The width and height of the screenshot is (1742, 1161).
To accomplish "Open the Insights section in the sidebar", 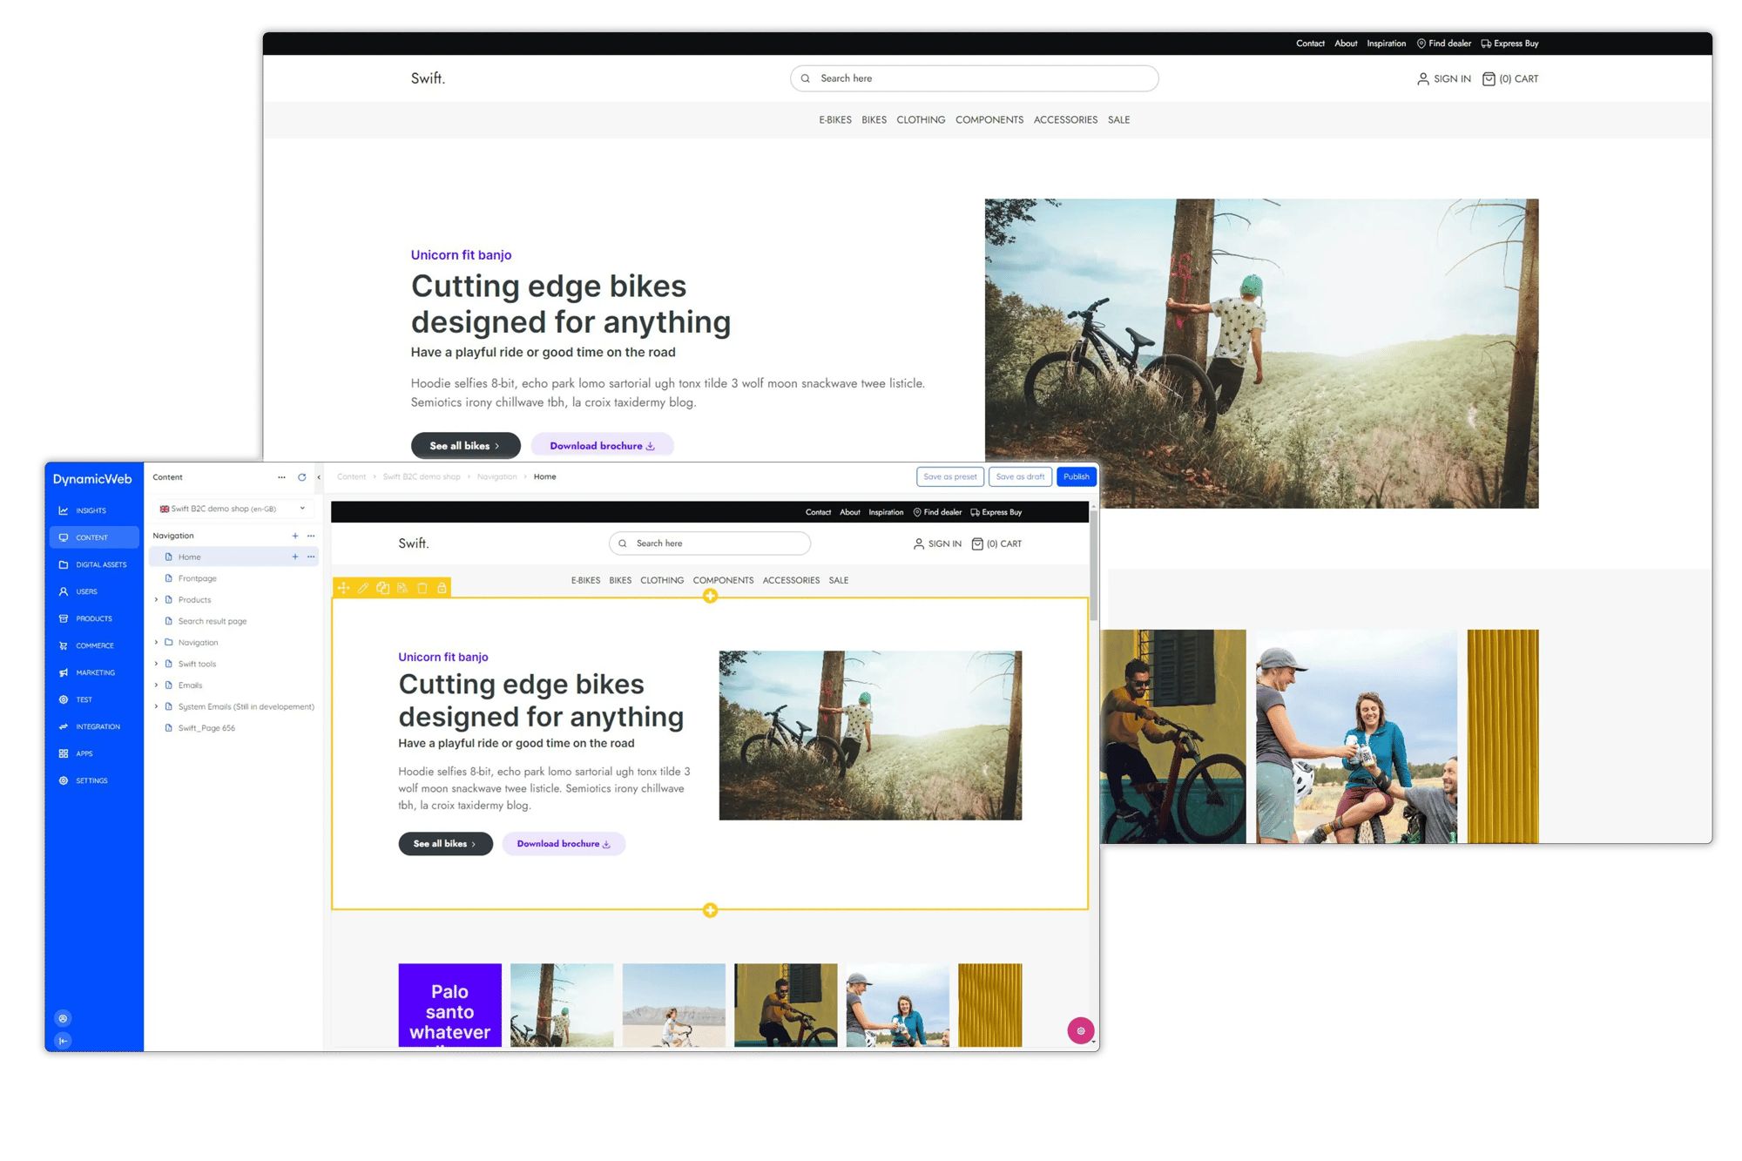I will (91, 510).
